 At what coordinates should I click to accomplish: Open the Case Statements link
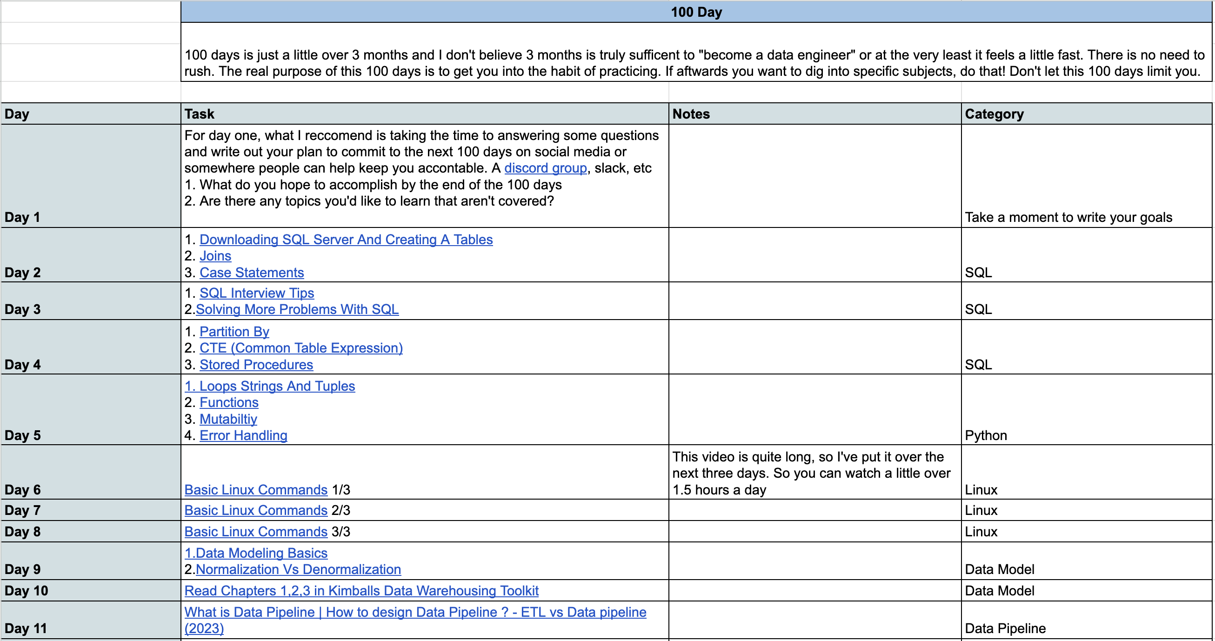[251, 273]
